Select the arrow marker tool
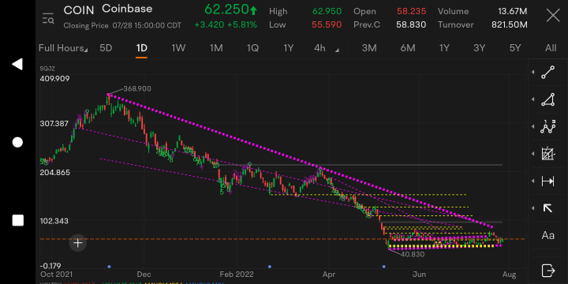The image size is (568, 284). pos(547,208)
